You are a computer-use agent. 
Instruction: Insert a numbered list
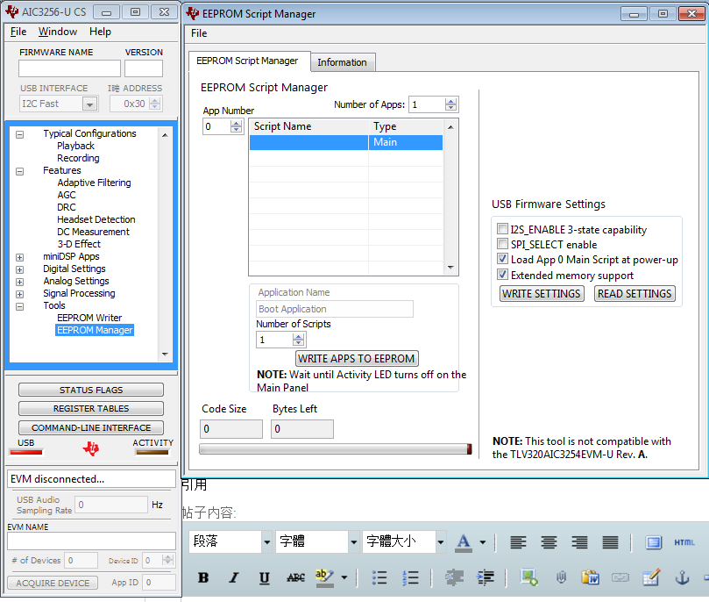coord(410,577)
